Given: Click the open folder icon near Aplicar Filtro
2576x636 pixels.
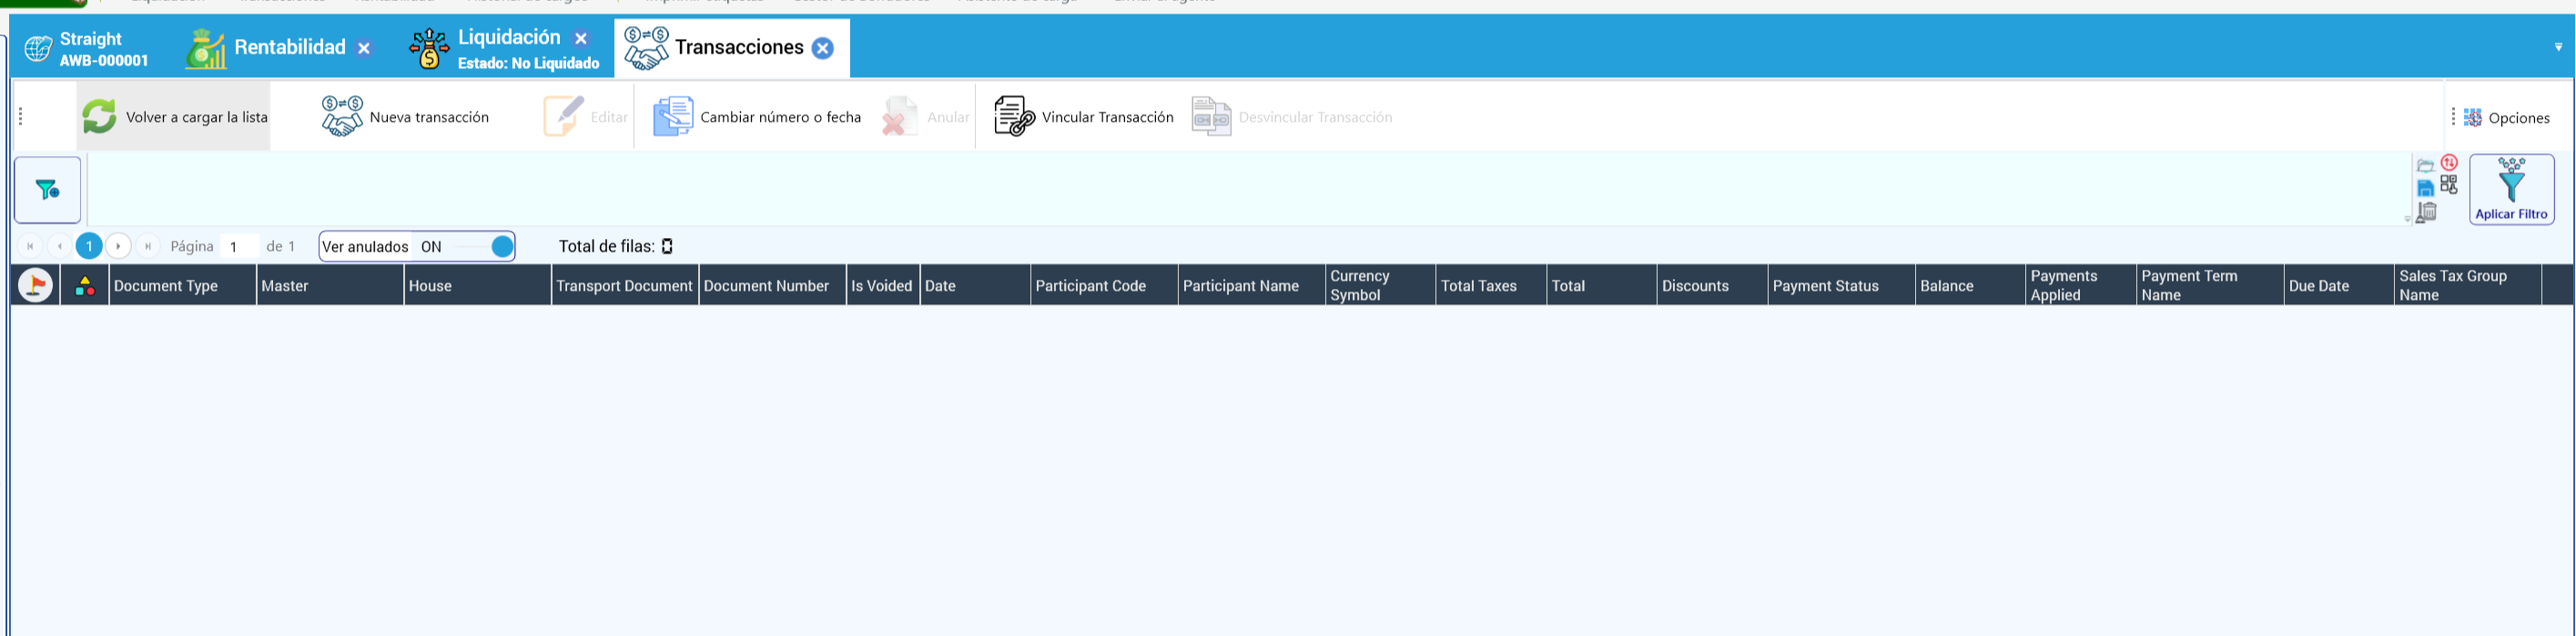Looking at the screenshot, I should tap(2425, 164).
